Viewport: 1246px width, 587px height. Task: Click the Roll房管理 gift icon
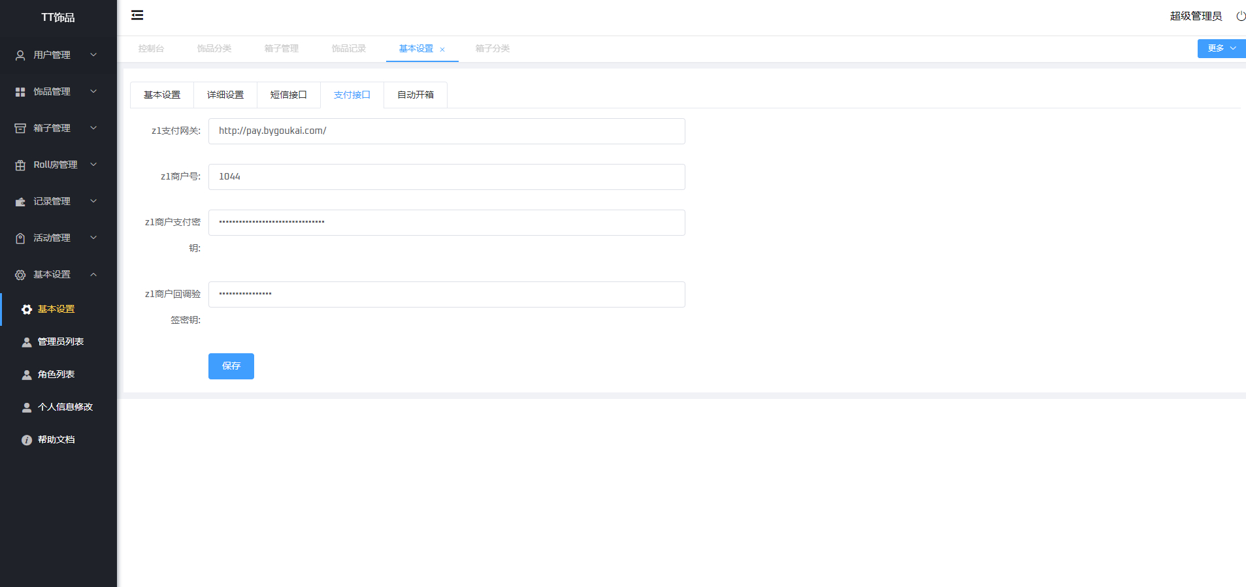click(20, 165)
